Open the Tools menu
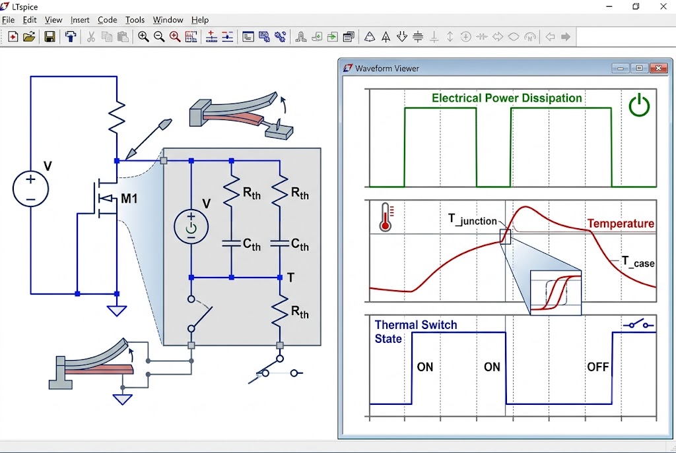This screenshot has width=676, height=453. point(135,20)
